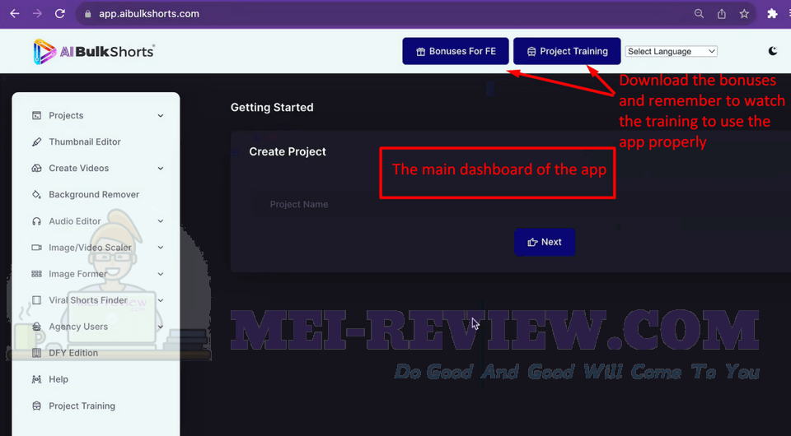Open Background Remover from the sidebar
This screenshot has height=436, width=791.
96,194
